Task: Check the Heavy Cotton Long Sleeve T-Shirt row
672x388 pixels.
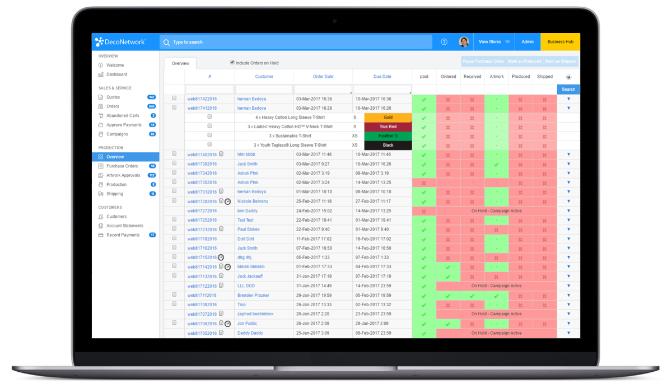Action: pyautogui.click(x=209, y=117)
